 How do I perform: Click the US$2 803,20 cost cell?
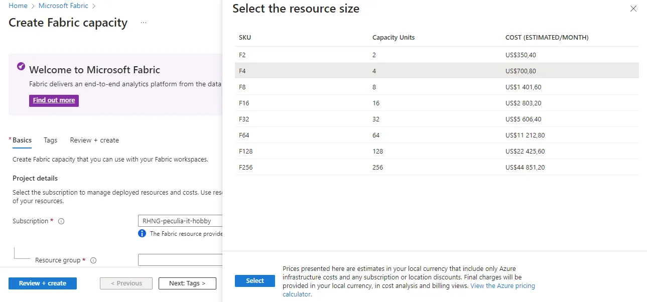point(523,103)
